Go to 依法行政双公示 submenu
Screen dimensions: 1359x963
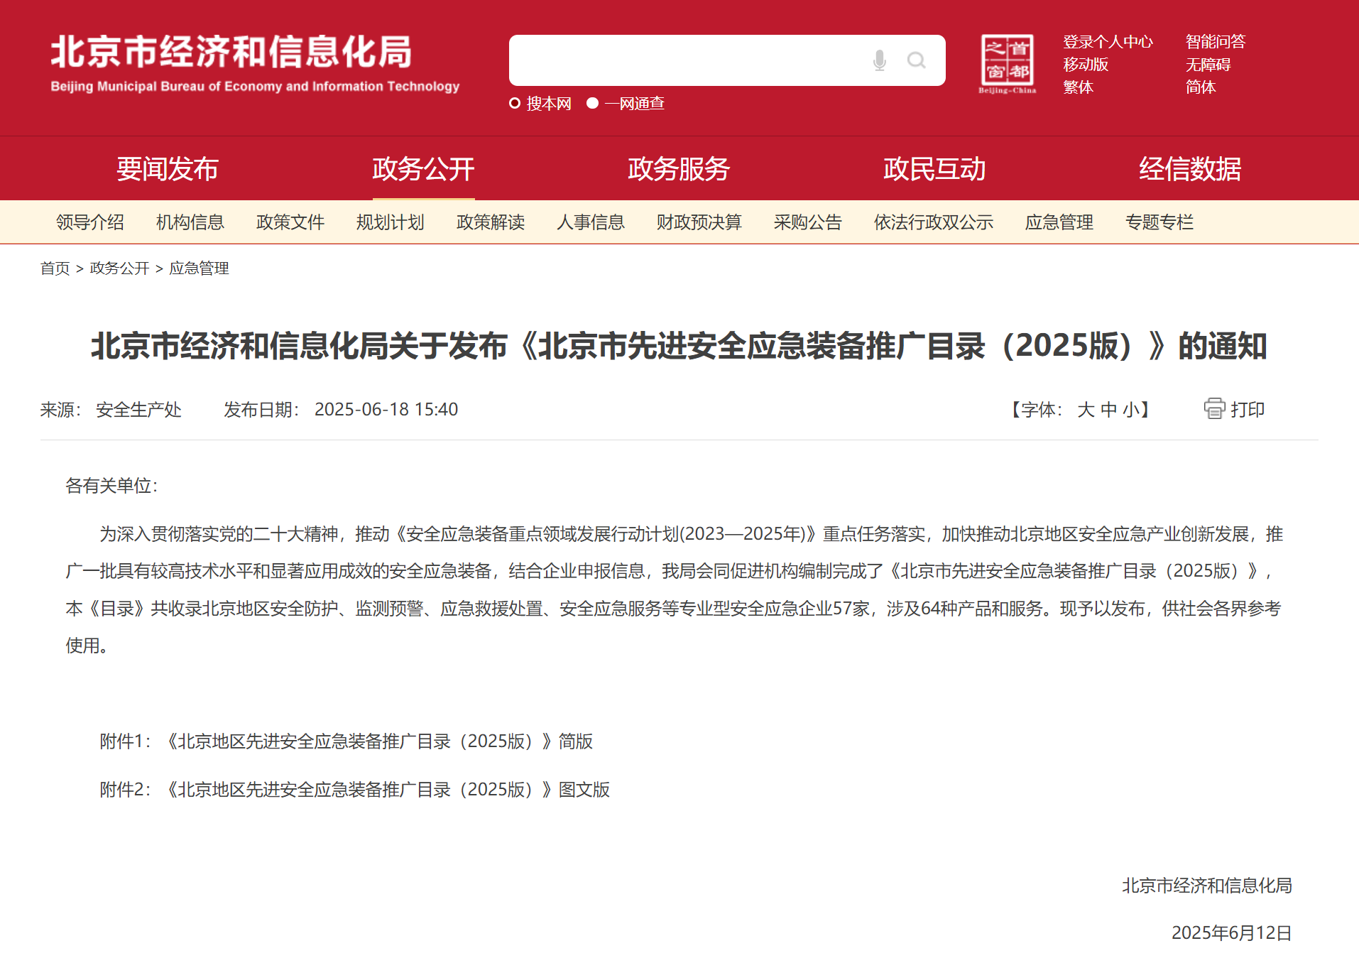point(934,222)
